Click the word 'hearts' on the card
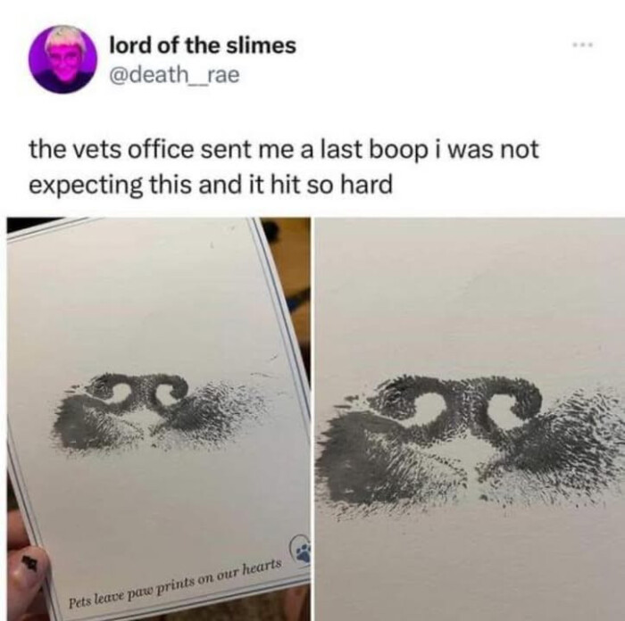Viewport: 625px width, 621px height. click(262, 566)
